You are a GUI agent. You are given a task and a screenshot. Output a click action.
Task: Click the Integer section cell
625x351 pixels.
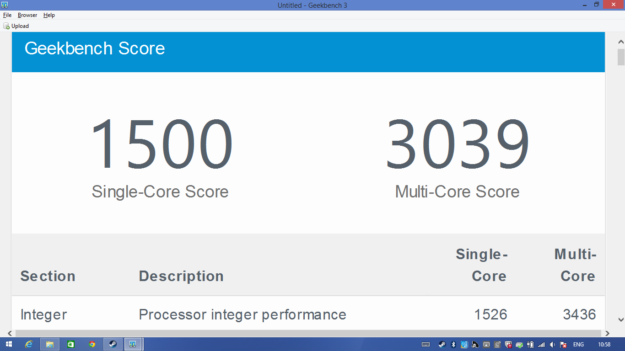point(44,314)
